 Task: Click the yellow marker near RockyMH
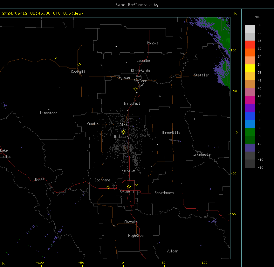pyautogui.click(x=79, y=64)
